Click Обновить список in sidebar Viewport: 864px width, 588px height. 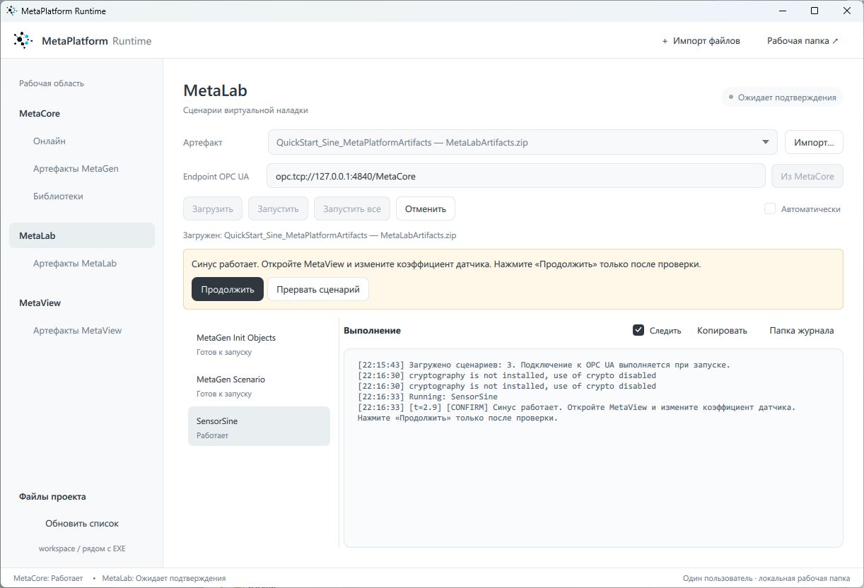82,524
